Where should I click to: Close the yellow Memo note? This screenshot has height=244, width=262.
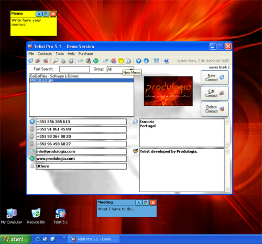point(53,14)
